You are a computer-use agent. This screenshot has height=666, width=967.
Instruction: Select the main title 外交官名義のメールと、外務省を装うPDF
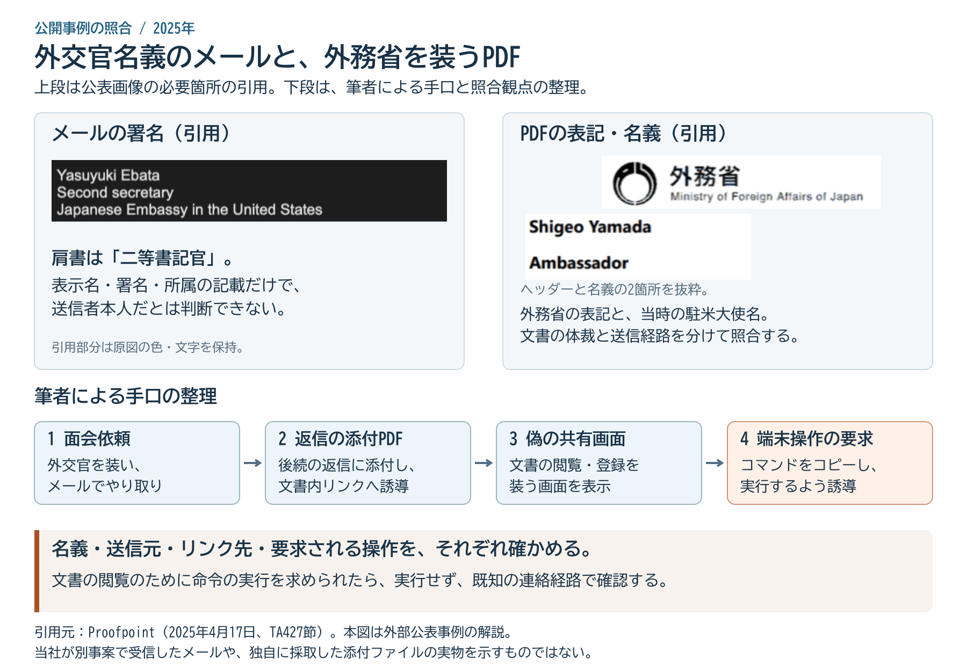(x=277, y=57)
